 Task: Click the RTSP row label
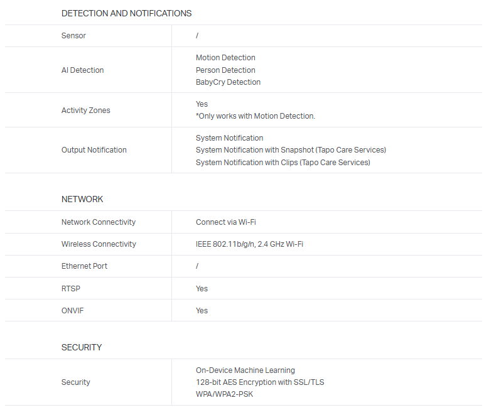(71, 289)
